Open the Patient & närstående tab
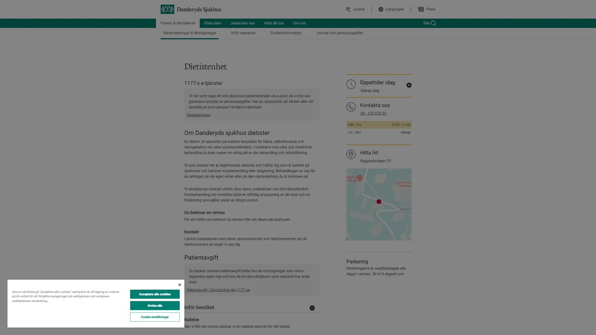Viewport: 596px width, 335px height. (178, 23)
